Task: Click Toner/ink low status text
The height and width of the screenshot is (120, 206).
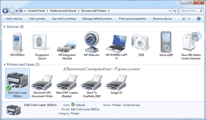Action: click(131, 105)
